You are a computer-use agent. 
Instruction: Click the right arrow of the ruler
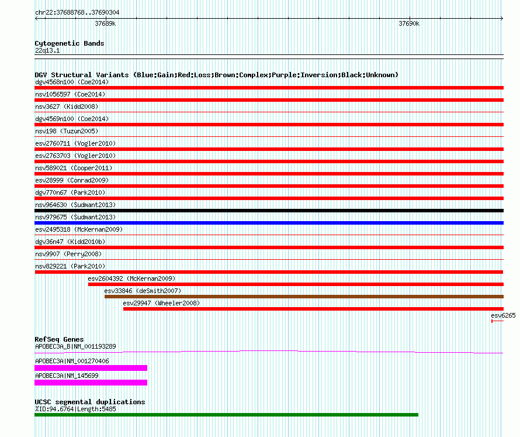[x=502, y=19]
